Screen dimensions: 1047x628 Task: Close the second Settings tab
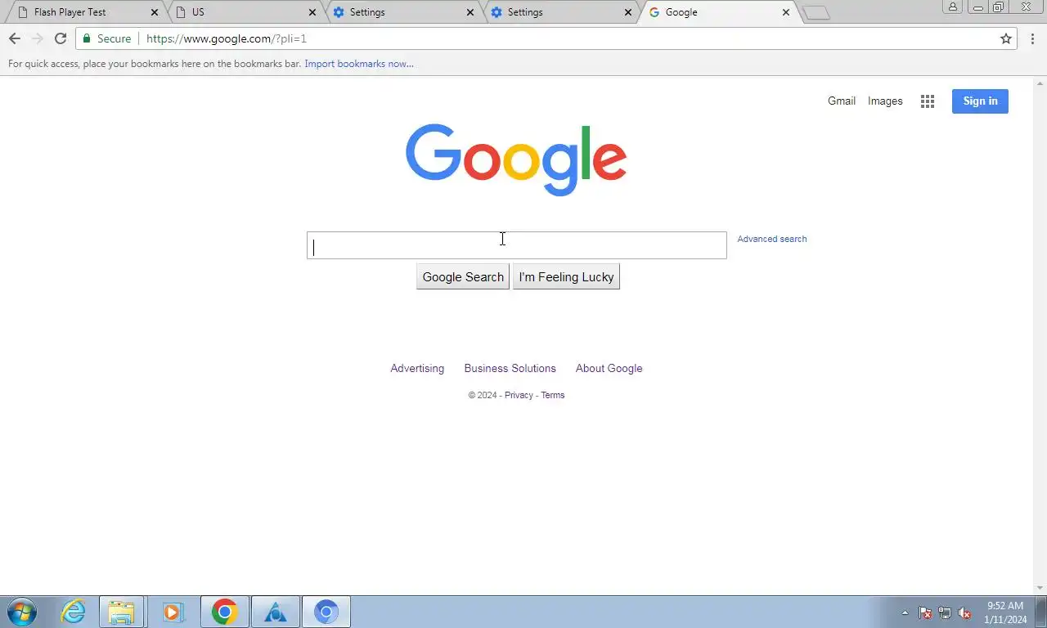click(628, 12)
